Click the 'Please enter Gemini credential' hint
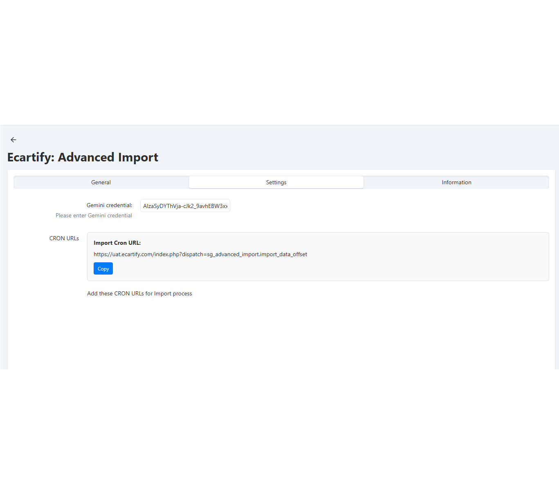Viewport: 559px width, 494px height. (x=94, y=215)
